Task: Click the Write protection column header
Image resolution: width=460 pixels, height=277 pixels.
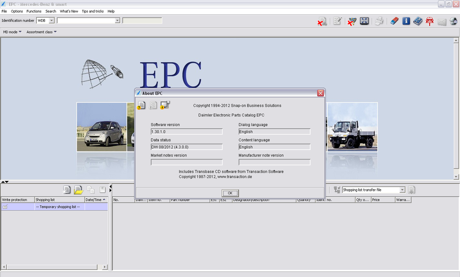Action: tap(18, 200)
